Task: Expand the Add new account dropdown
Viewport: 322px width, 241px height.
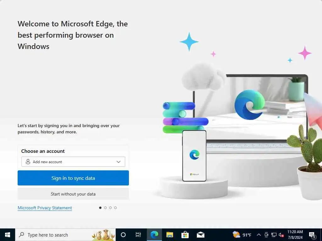Action: coord(73,162)
